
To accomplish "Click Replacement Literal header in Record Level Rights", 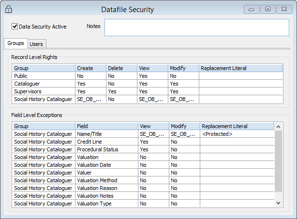I will 241,68.
